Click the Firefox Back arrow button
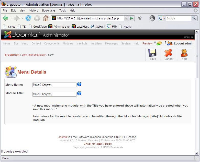This screenshot has width=200, height=162. tap(5, 18)
